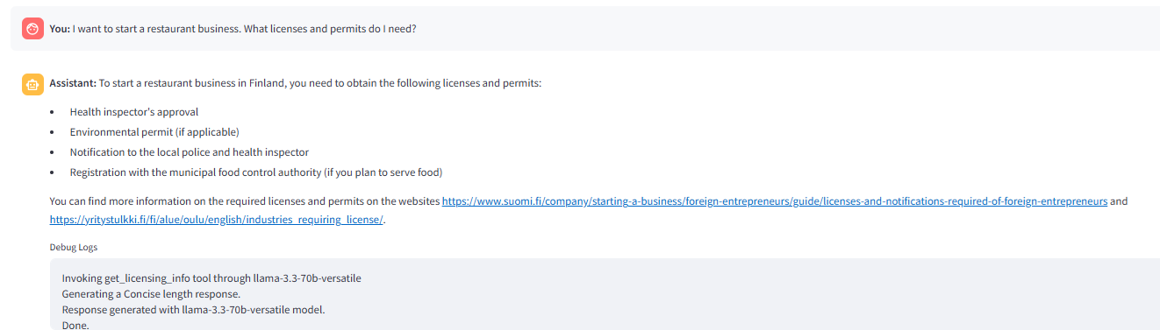Click the "Notification to the local police" bullet
Screen dimensions: 1160x330
click(x=190, y=152)
